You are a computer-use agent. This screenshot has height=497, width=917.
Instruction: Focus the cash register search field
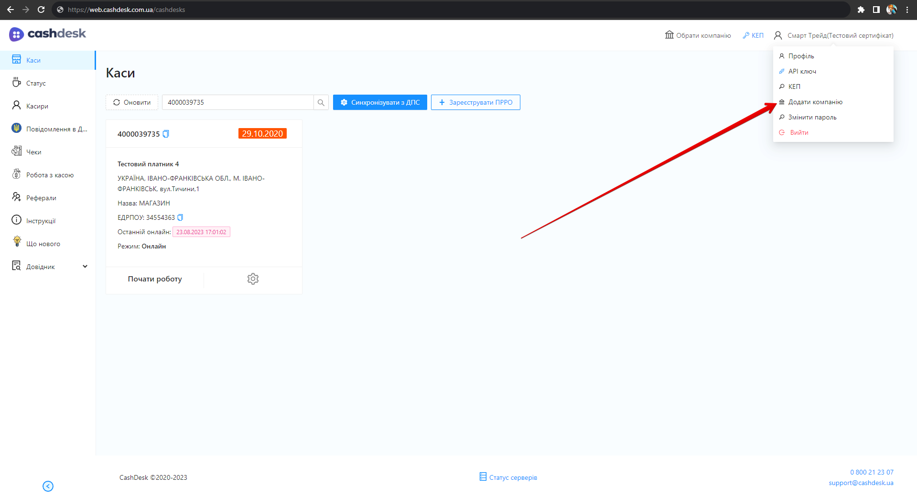[x=237, y=102]
